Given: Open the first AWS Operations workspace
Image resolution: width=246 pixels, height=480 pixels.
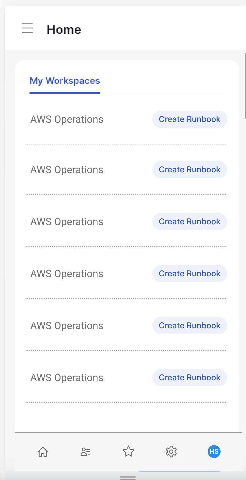Looking at the screenshot, I should click(67, 120).
